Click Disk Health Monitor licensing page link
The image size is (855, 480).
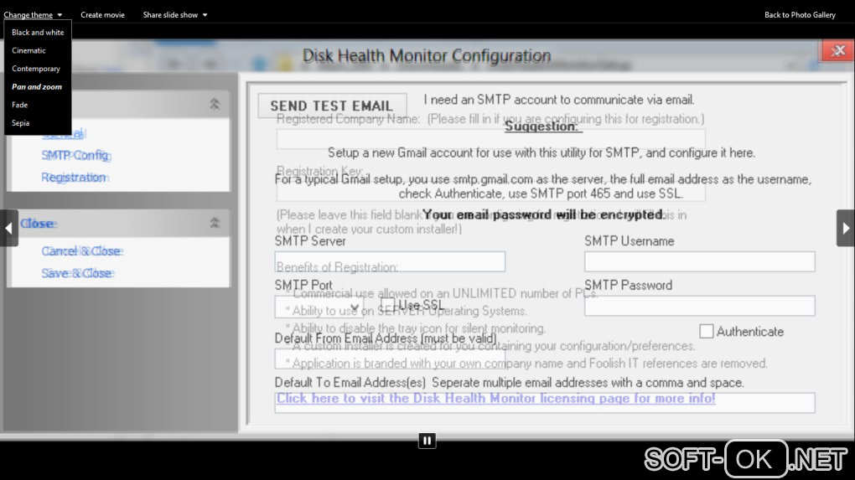click(x=495, y=398)
